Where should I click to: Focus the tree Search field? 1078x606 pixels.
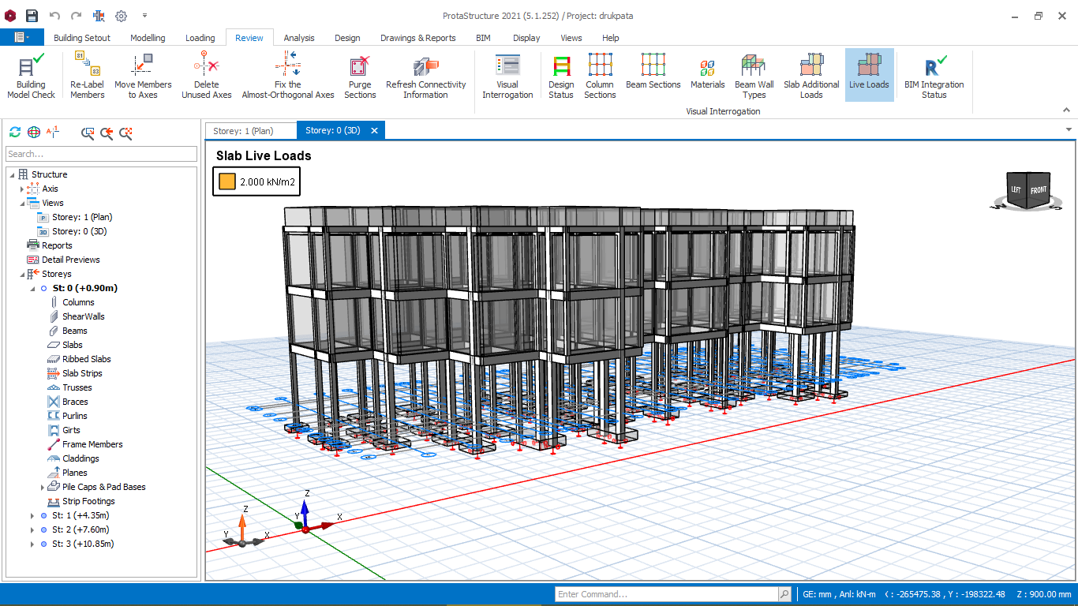tap(101, 154)
